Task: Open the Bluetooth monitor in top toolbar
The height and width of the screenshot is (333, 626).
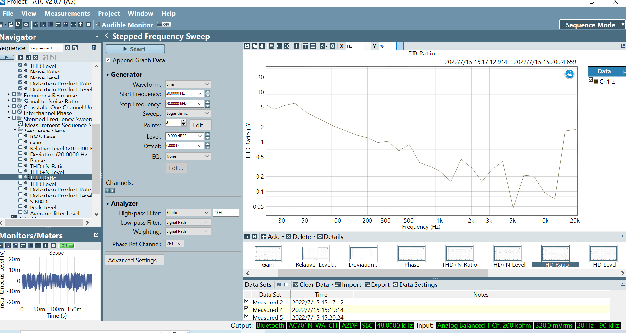Action: 81,24
